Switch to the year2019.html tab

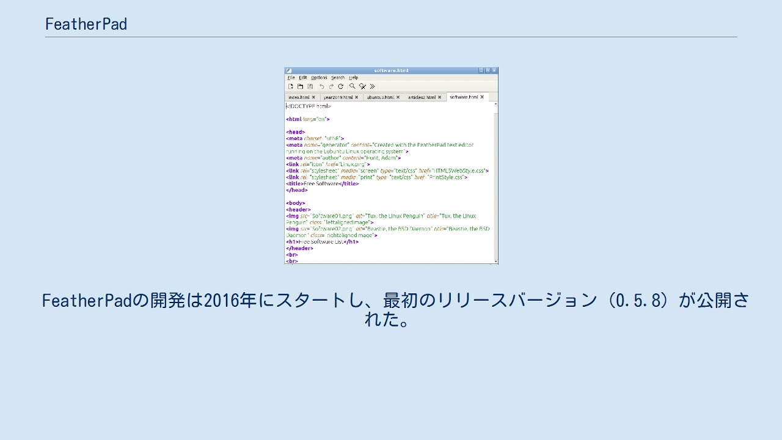click(342, 97)
